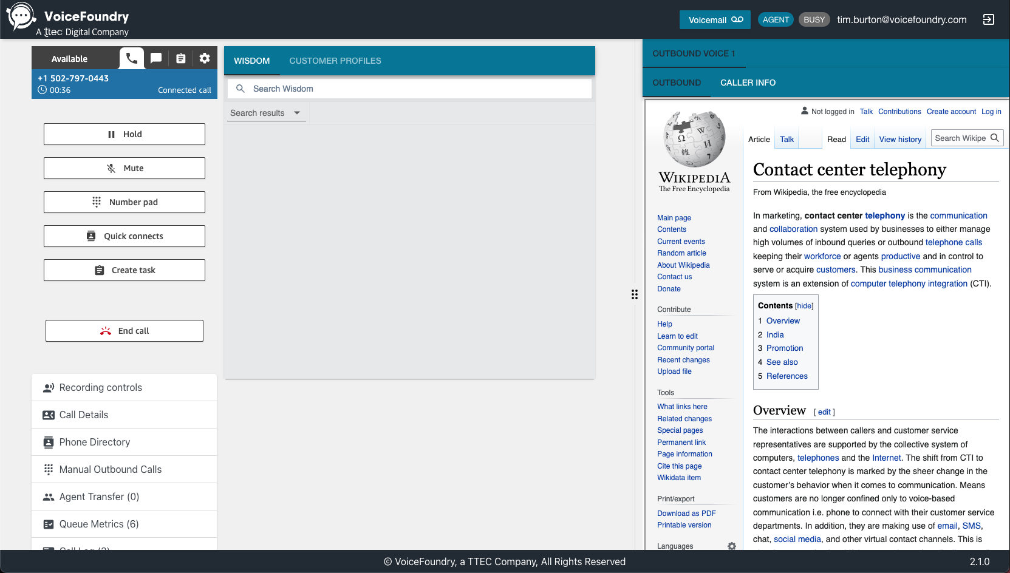1010x573 pixels.
Task: Open the Contributions link
Action: coord(899,112)
